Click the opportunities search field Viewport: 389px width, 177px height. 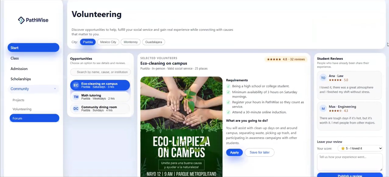click(x=100, y=72)
